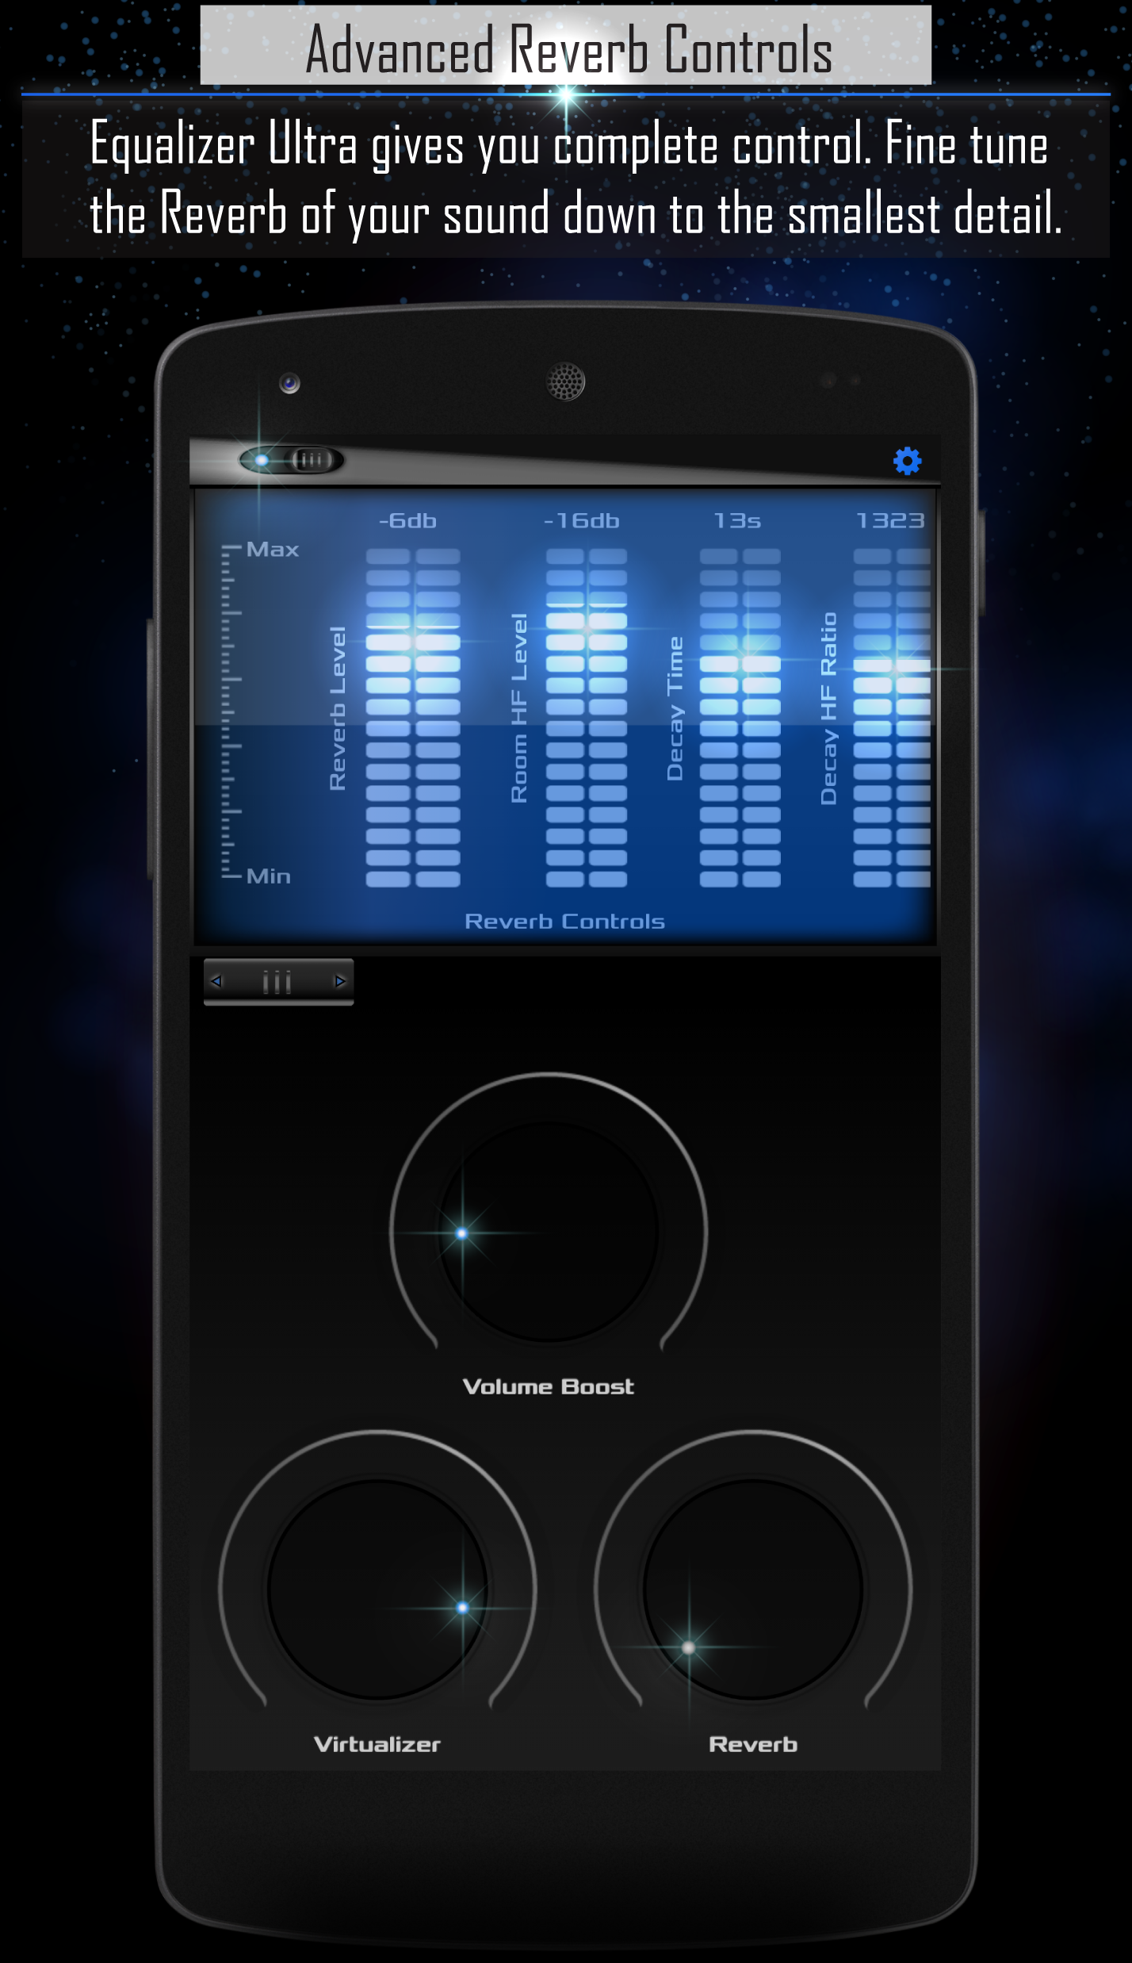
Task: Click the left arrow on the page switcher
Action: click(x=216, y=981)
